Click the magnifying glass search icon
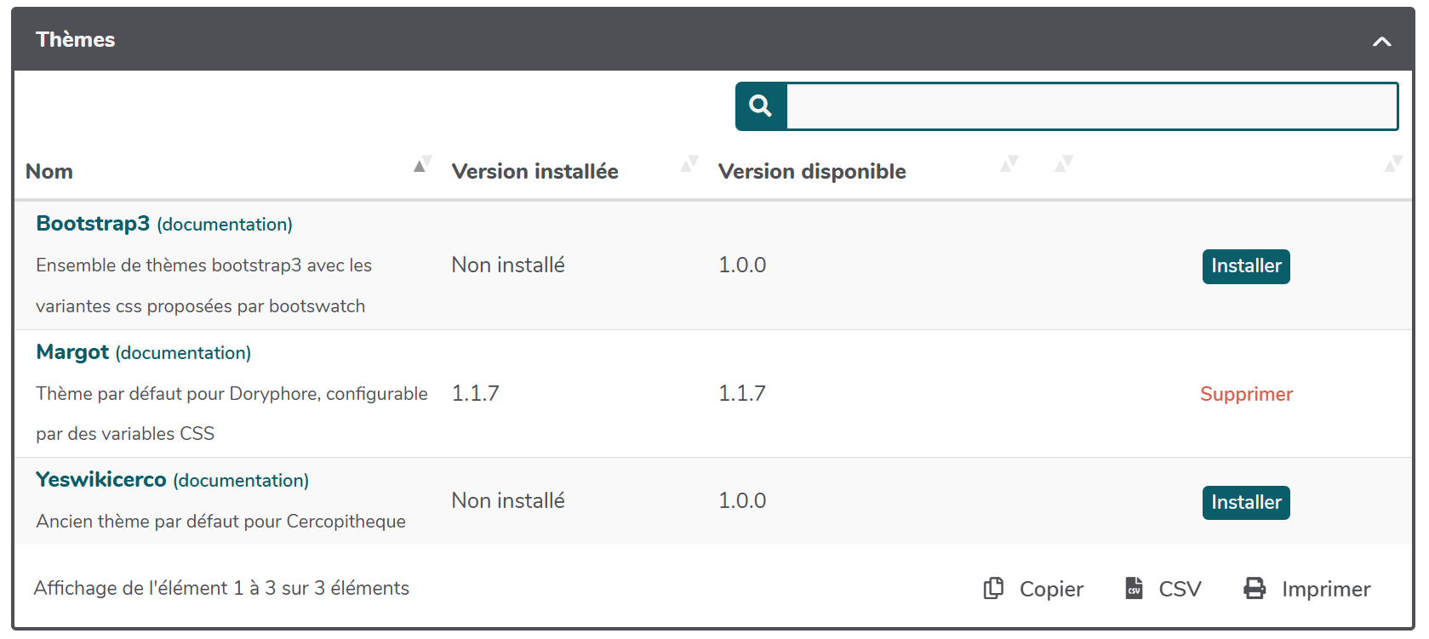 tap(760, 106)
